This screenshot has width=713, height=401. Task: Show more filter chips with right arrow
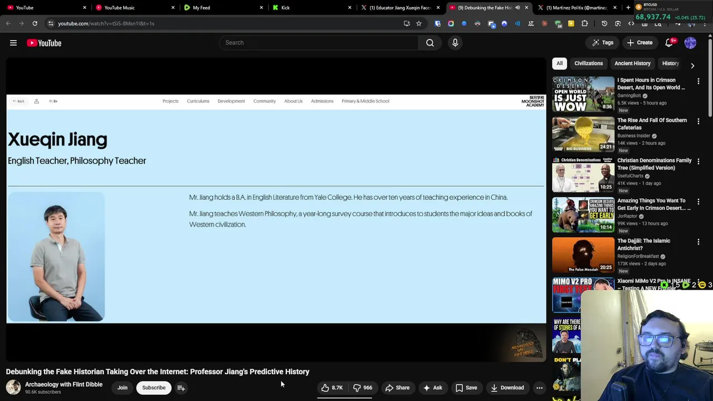click(x=692, y=66)
